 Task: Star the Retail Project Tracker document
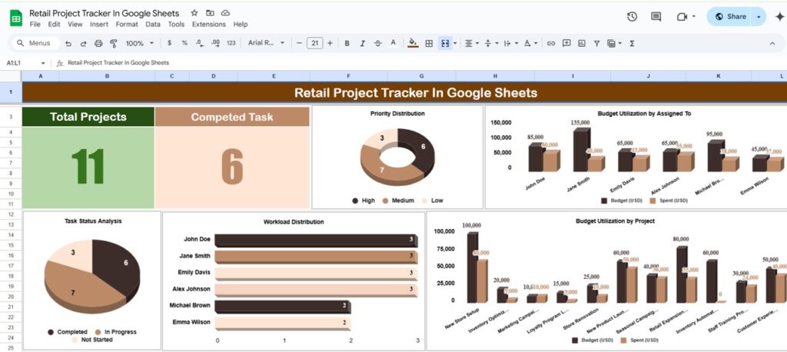click(194, 13)
